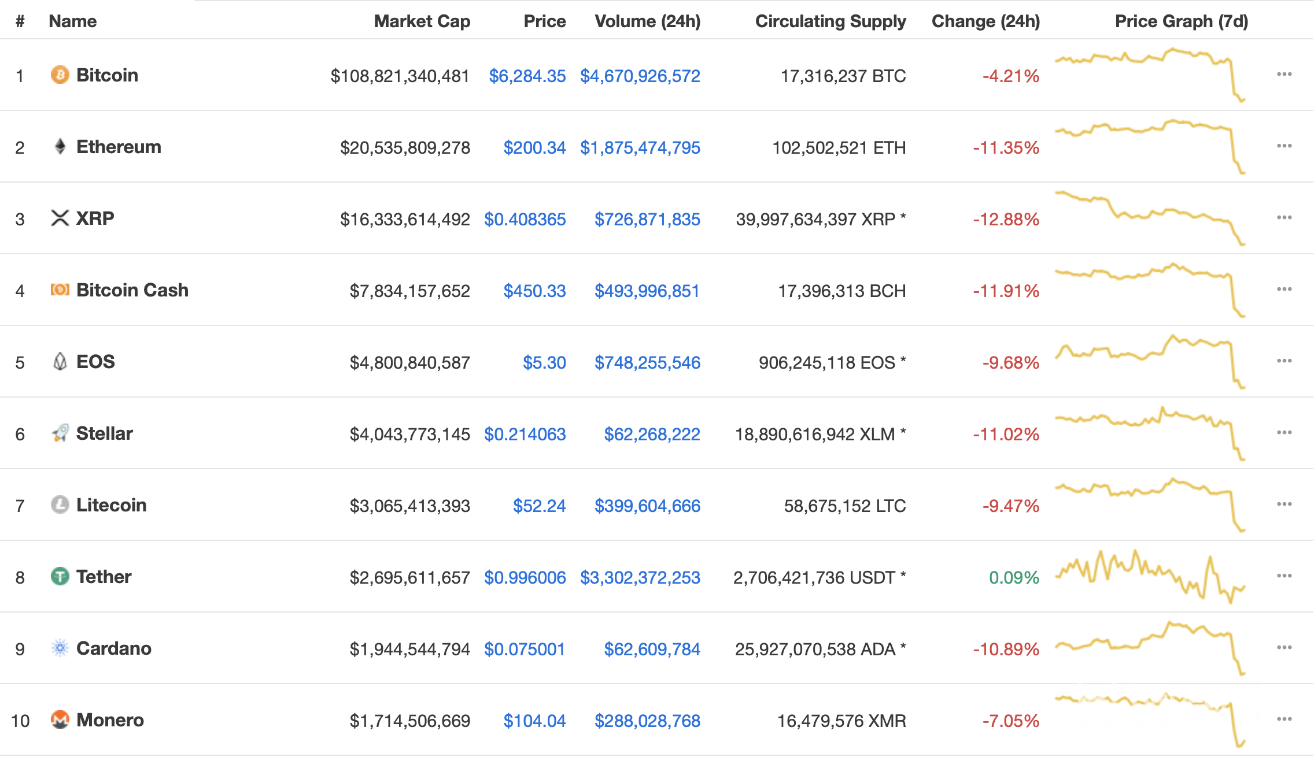Click XRP price $0.408365
This screenshot has height=757, width=1314.
click(525, 219)
